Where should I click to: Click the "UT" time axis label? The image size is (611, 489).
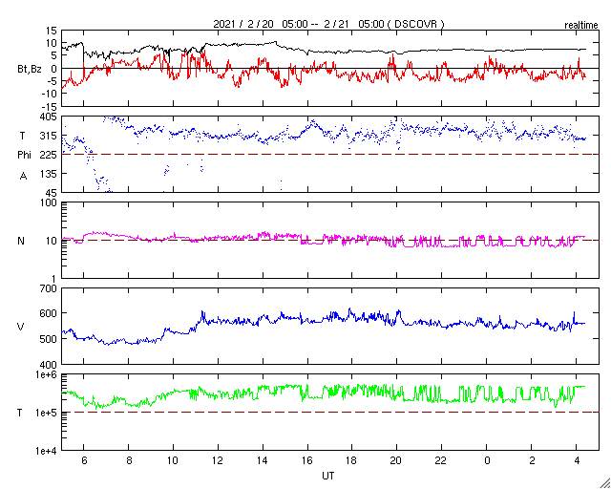click(328, 476)
